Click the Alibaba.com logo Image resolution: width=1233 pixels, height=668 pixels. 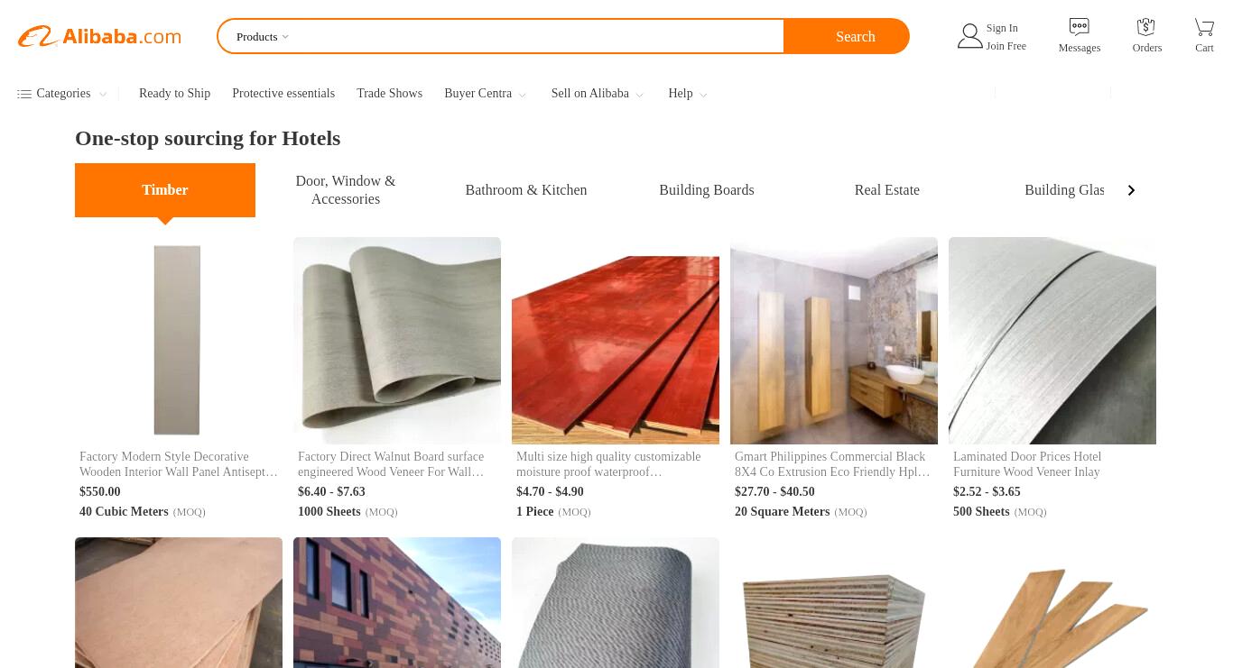99,36
